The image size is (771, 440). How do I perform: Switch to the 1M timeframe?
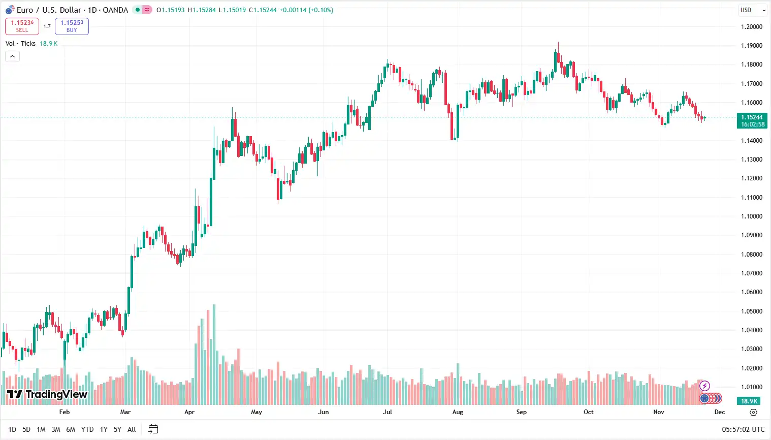pyautogui.click(x=41, y=429)
